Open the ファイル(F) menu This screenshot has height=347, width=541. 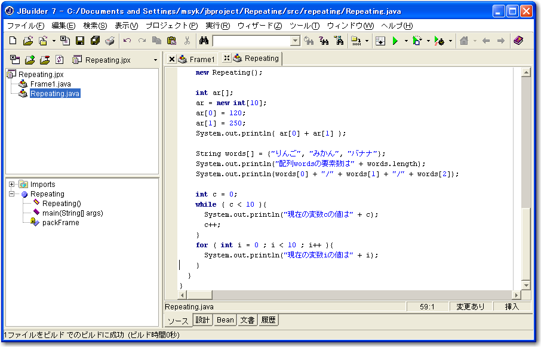25,26
